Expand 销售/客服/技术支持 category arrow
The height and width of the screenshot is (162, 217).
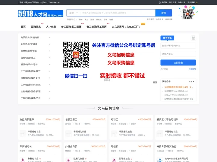49,78
